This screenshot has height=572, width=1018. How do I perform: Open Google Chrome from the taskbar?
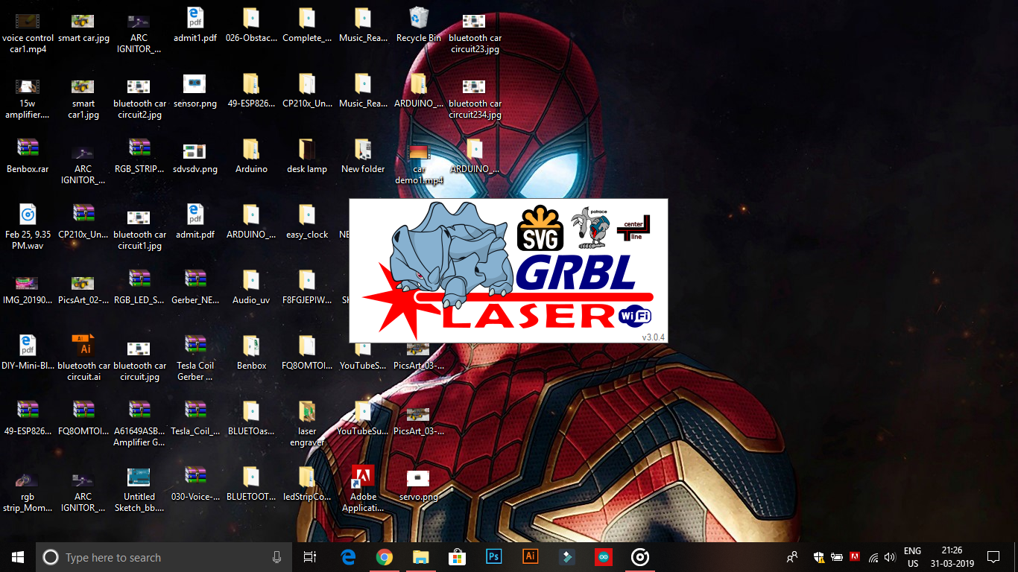coord(384,556)
